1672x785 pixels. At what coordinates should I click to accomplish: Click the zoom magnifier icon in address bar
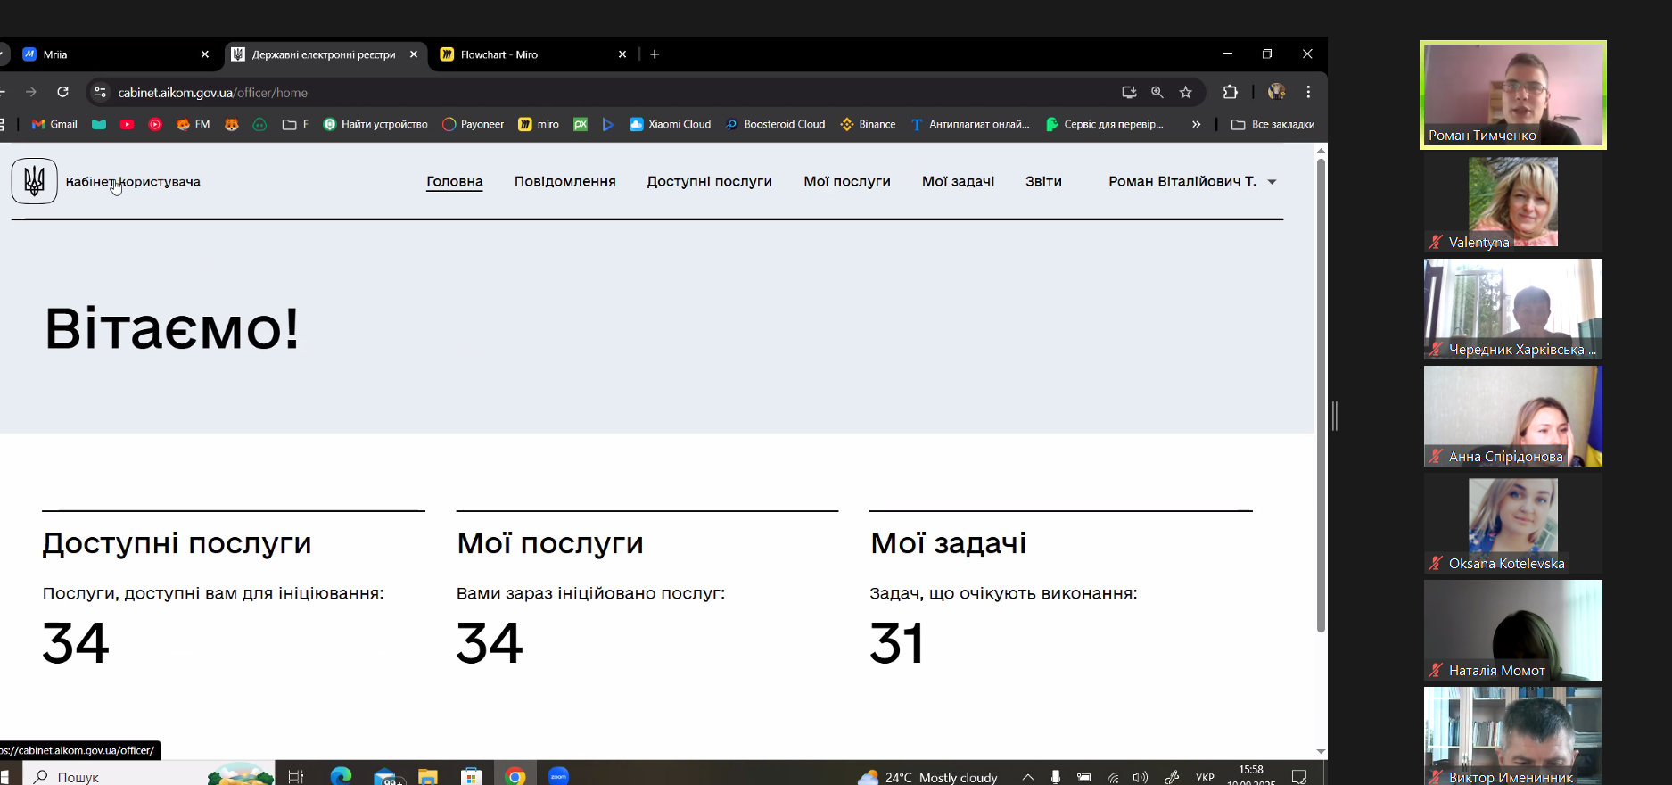[x=1157, y=92]
